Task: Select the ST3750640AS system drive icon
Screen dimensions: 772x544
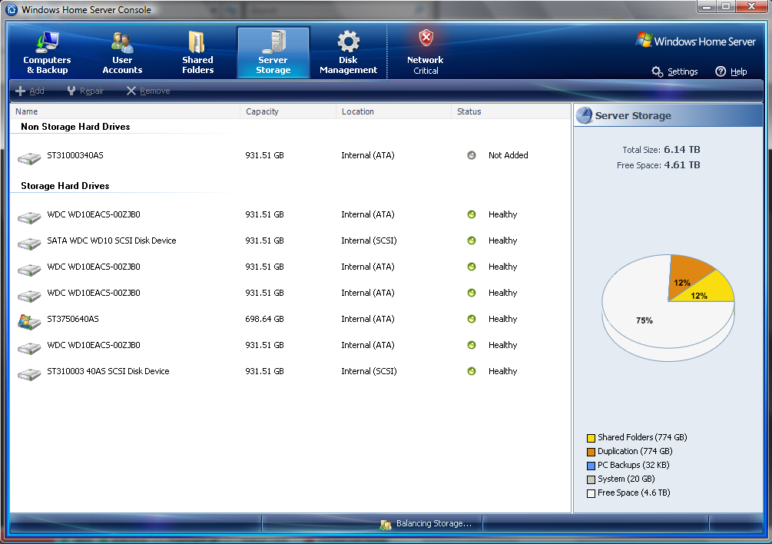Action: 29,320
